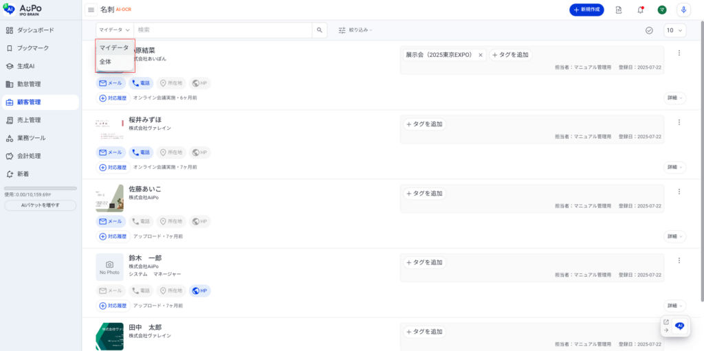Open the notification bell
The image size is (704, 351).
tap(640, 10)
